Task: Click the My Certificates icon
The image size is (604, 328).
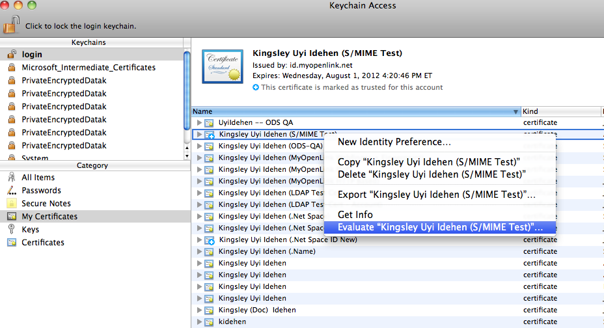Action: [x=12, y=216]
